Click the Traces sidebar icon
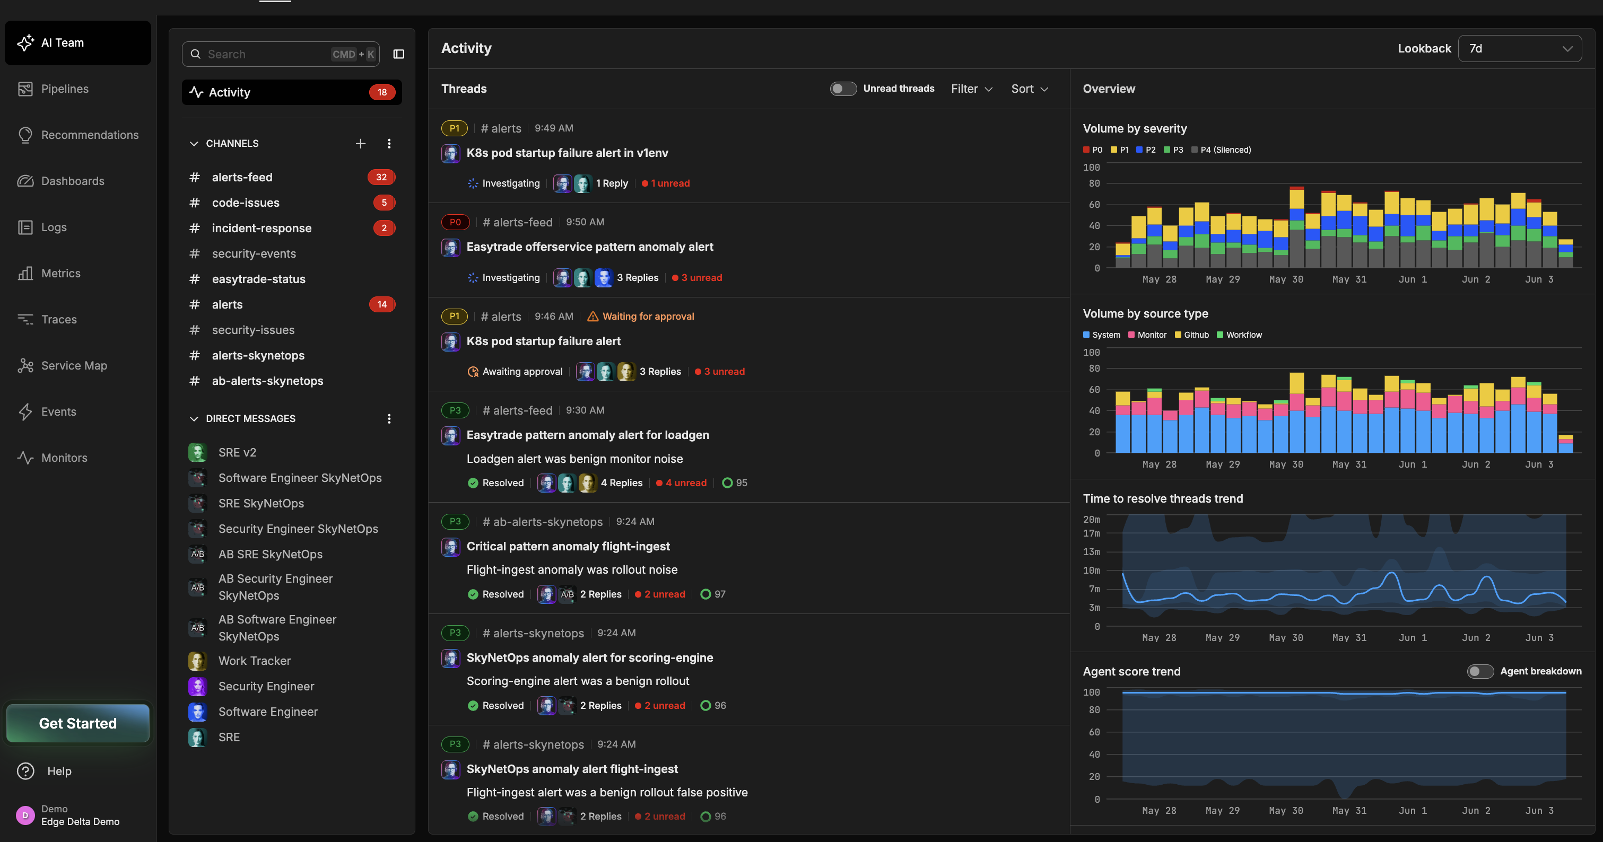Screen dimensions: 1603x842 [25, 319]
